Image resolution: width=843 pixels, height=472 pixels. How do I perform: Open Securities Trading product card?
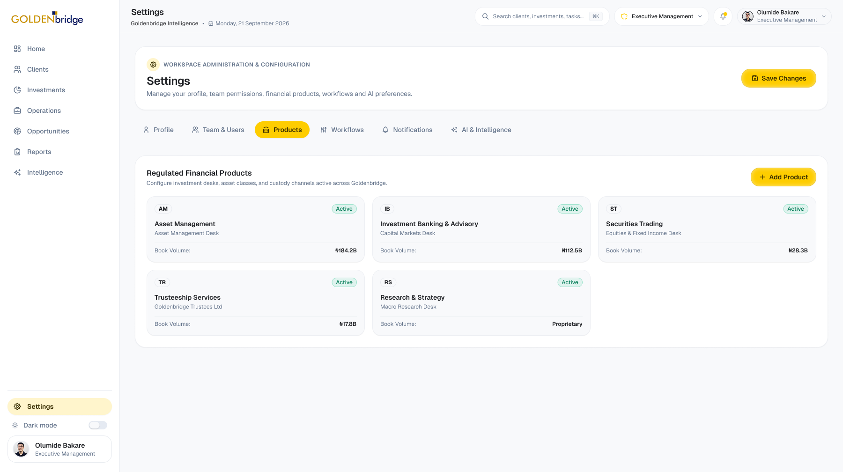click(707, 229)
